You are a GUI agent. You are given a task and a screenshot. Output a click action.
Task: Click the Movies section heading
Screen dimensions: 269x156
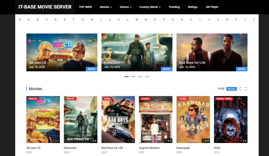pos(35,89)
